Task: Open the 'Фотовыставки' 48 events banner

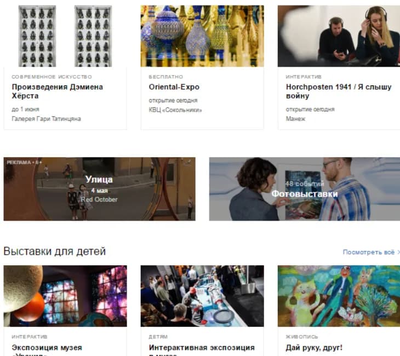Action: coord(305,189)
